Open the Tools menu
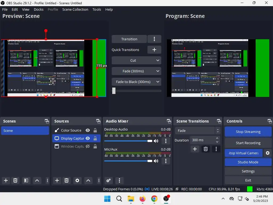This screenshot has width=273, height=205. 97,9
